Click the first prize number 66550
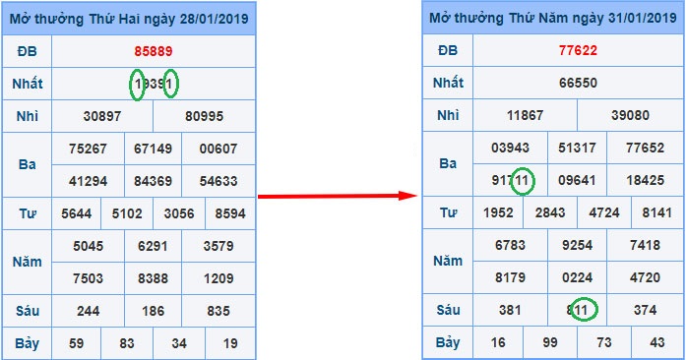The image size is (686, 360). pos(578,83)
